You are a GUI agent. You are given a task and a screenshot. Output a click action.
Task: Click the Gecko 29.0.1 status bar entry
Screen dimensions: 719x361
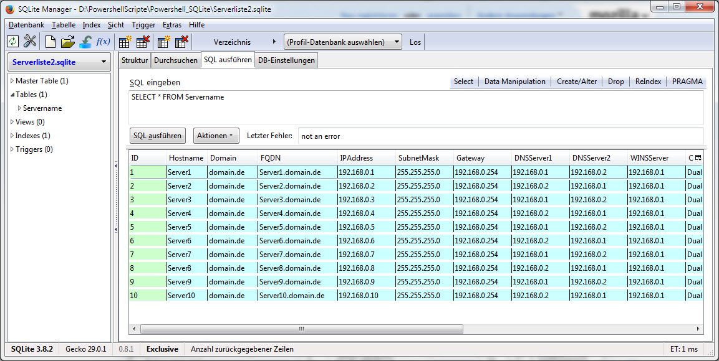click(x=86, y=349)
